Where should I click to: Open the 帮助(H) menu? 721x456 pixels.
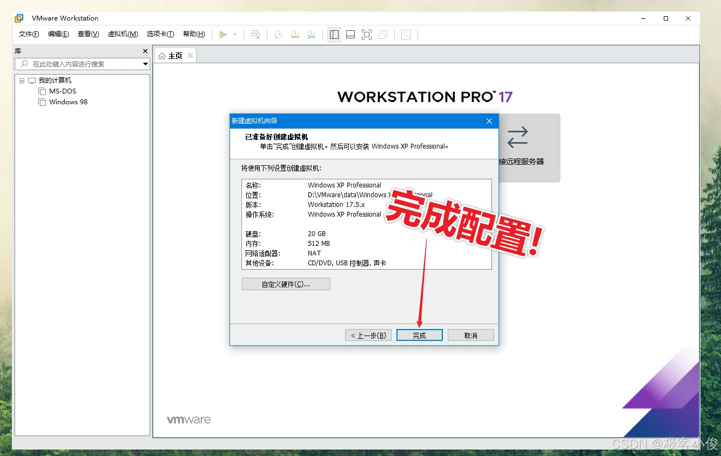[x=194, y=34]
